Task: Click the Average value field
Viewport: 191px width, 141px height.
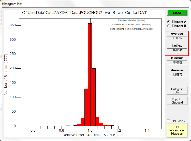Action: pos(177,38)
